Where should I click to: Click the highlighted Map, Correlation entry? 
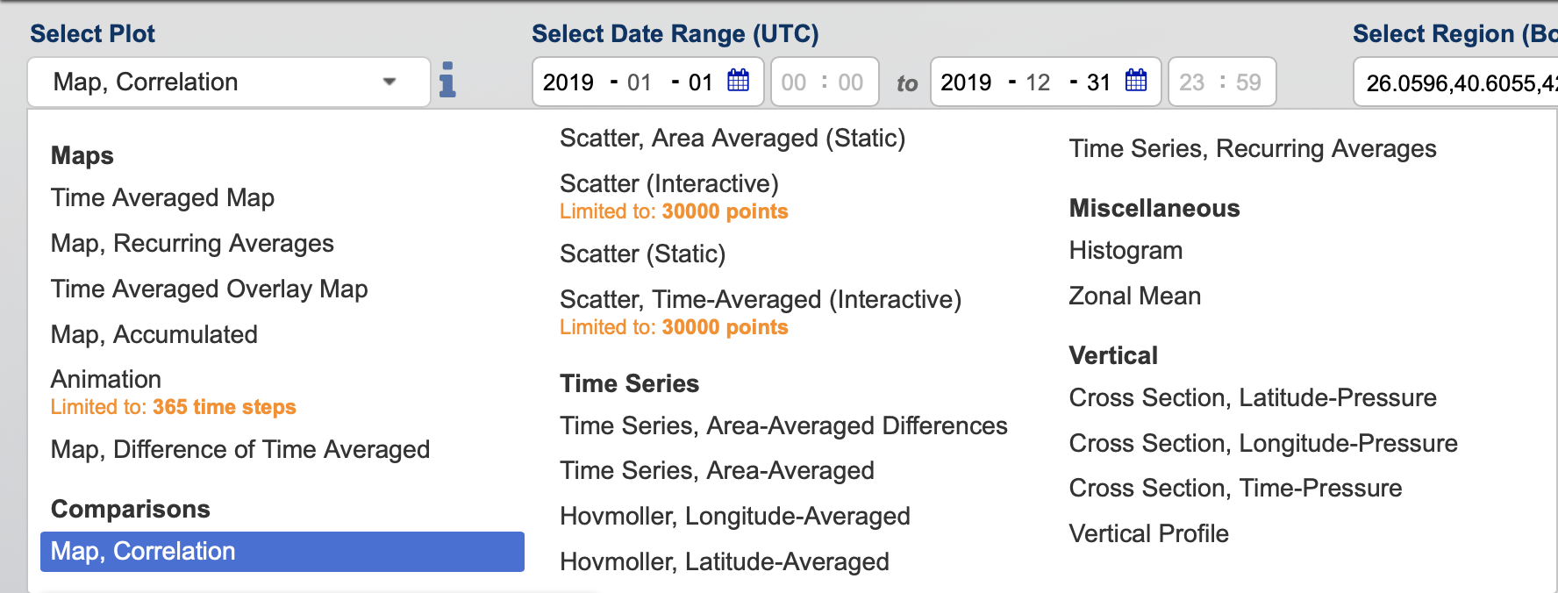(x=282, y=551)
